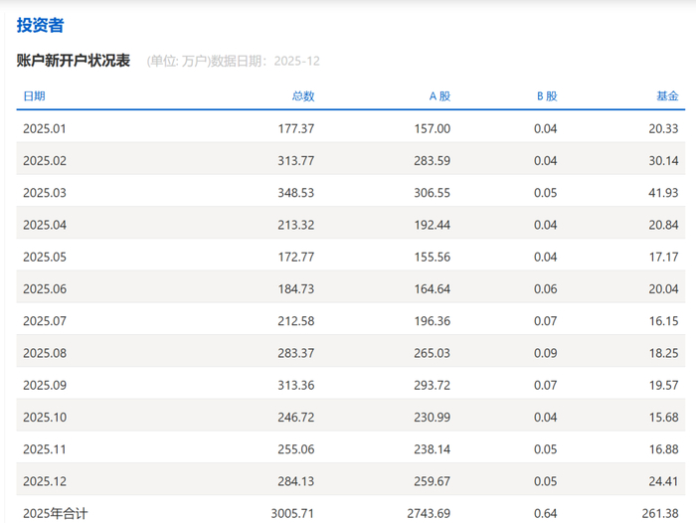Click the 账户新开户状况表 table title
This screenshot has height=523, width=696.
pyautogui.click(x=74, y=61)
